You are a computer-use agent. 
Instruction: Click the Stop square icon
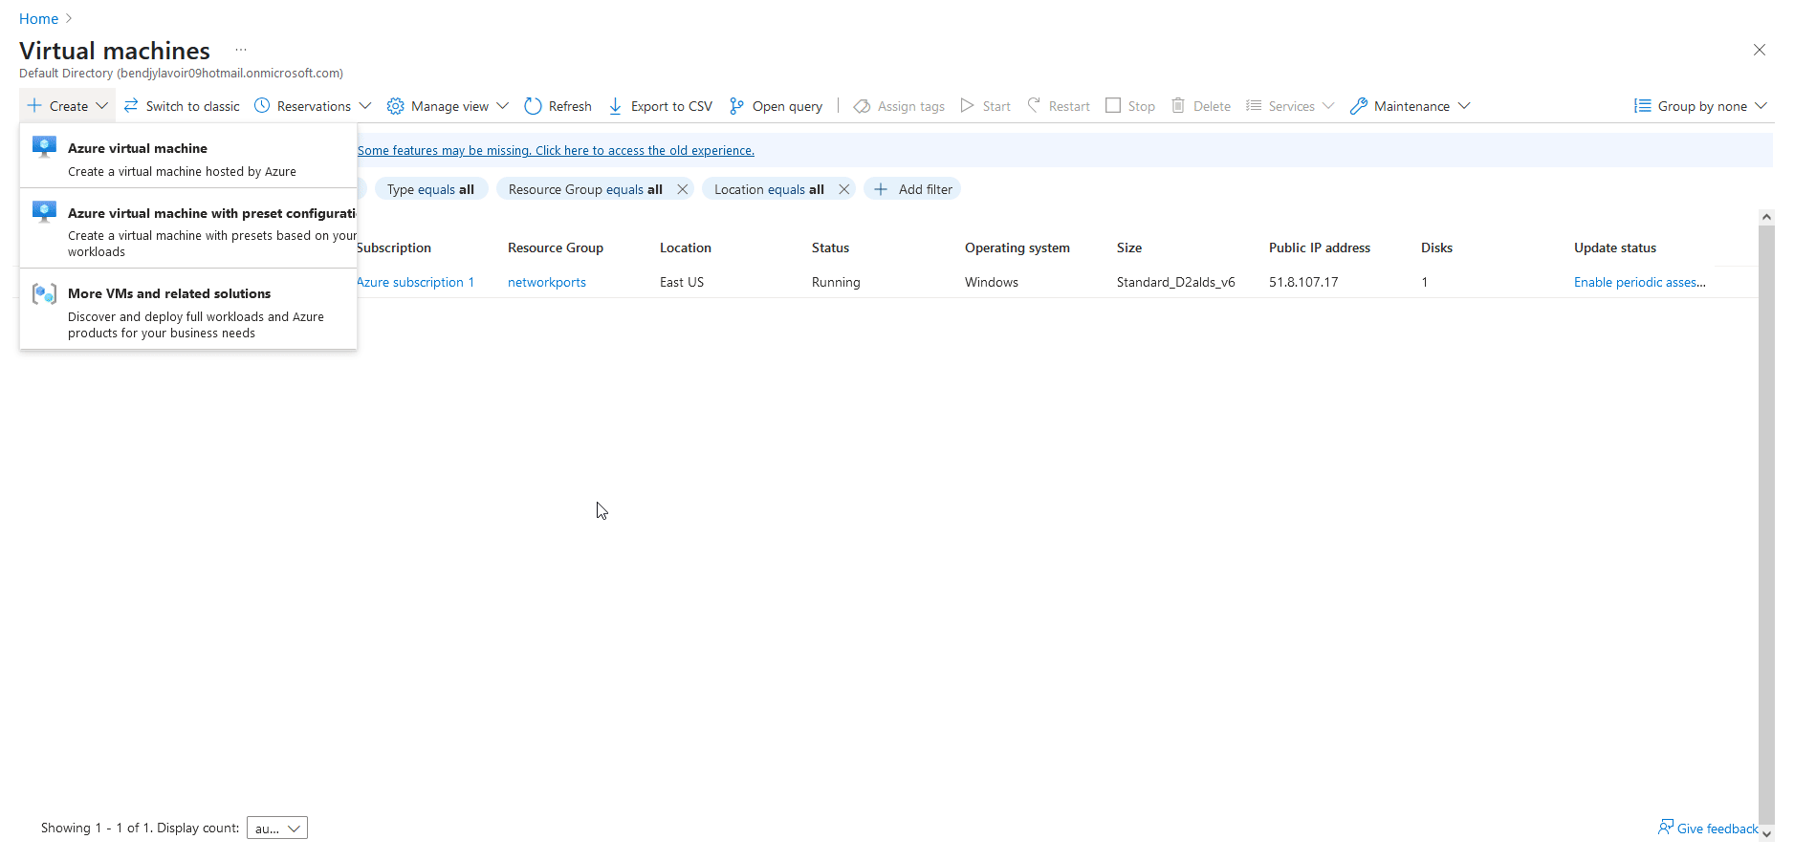(1113, 105)
